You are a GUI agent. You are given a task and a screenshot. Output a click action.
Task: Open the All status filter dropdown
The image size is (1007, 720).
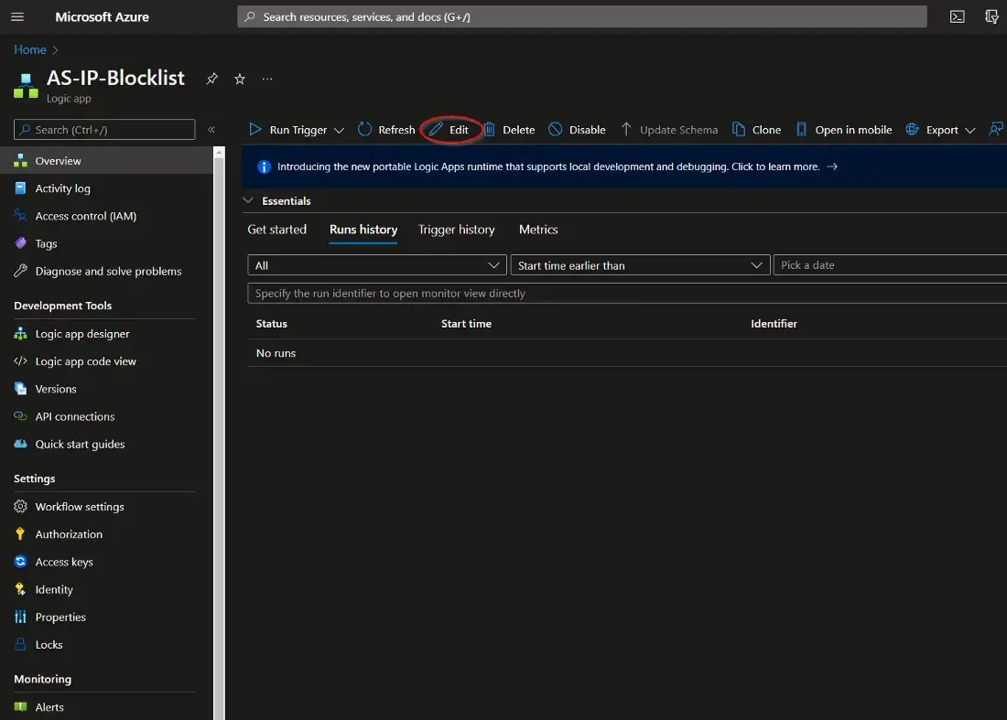pyautogui.click(x=376, y=265)
